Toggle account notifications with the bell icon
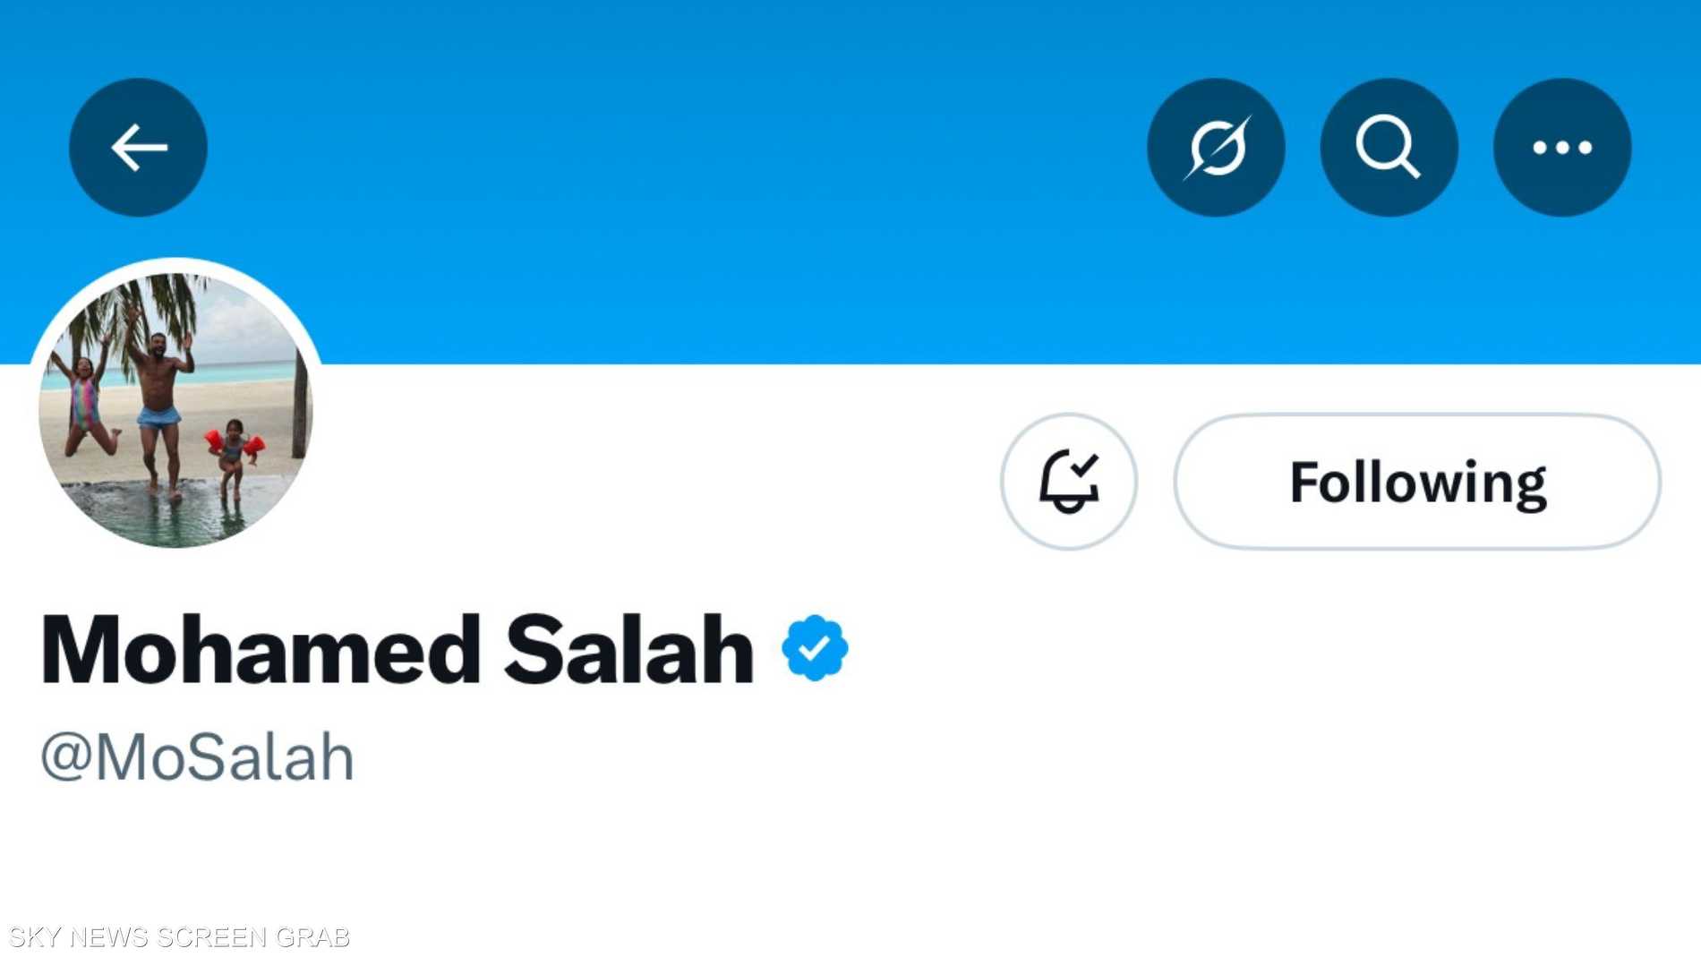 (x=1068, y=481)
